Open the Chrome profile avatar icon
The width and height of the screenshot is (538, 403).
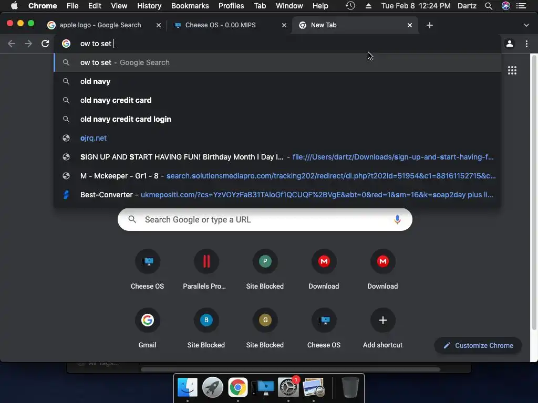click(x=510, y=44)
